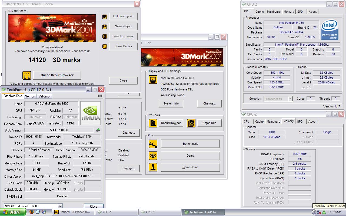Select the Graphics Card tab in GPU-Z

13,96
